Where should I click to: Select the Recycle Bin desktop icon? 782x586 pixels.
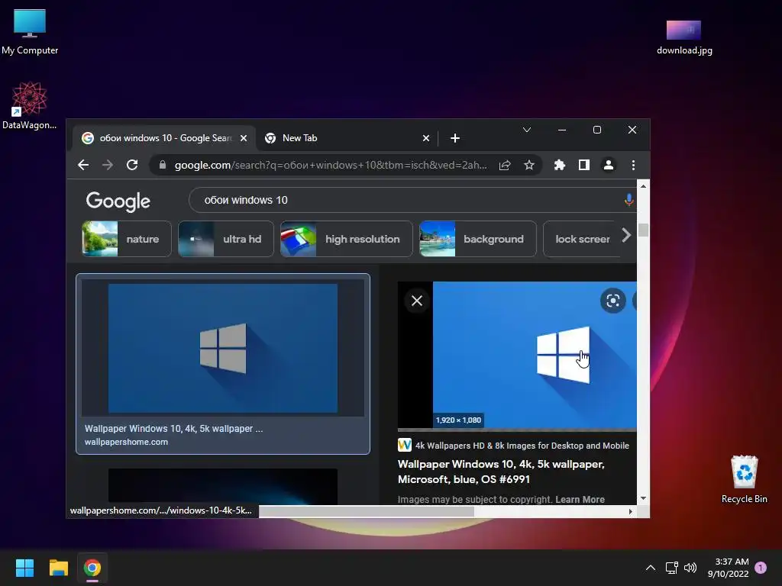744,479
